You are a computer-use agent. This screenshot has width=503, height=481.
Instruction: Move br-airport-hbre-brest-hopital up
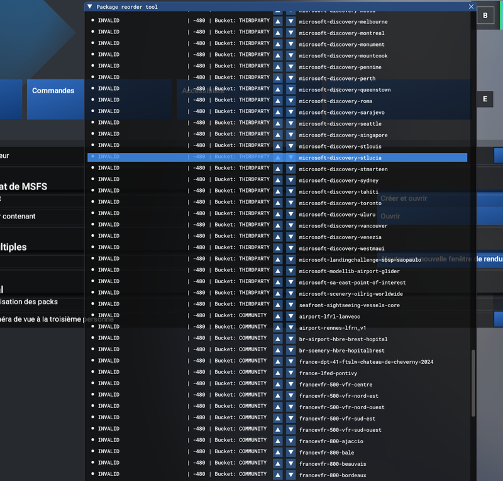coord(278,339)
